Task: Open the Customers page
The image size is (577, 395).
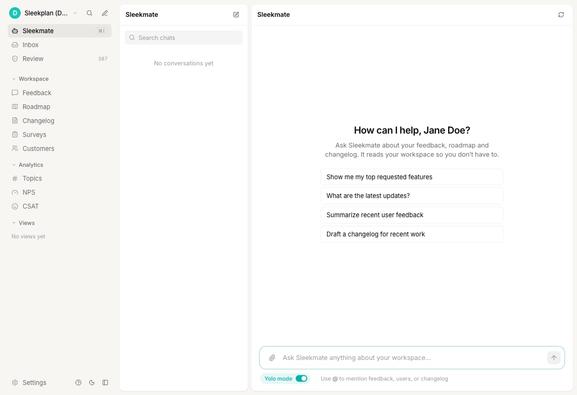Action: coord(60,148)
